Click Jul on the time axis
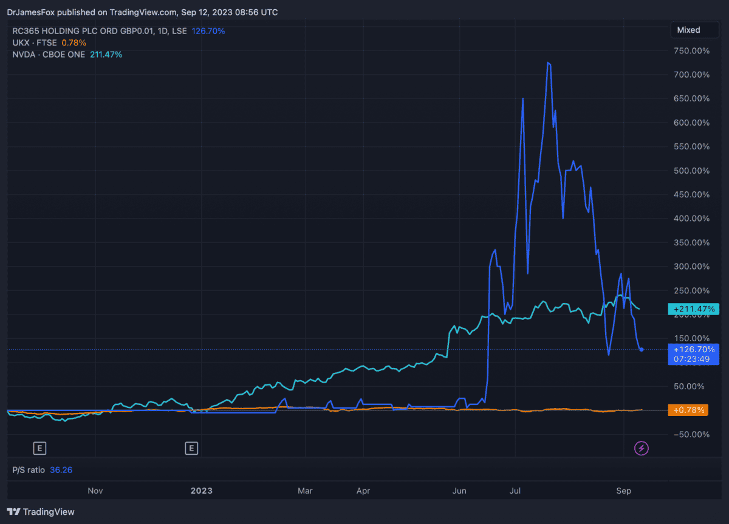Screen dimensions: 729x524 pos(516,491)
